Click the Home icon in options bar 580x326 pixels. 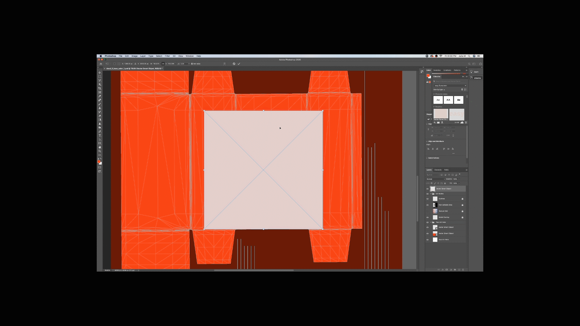(x=101, y=64)
